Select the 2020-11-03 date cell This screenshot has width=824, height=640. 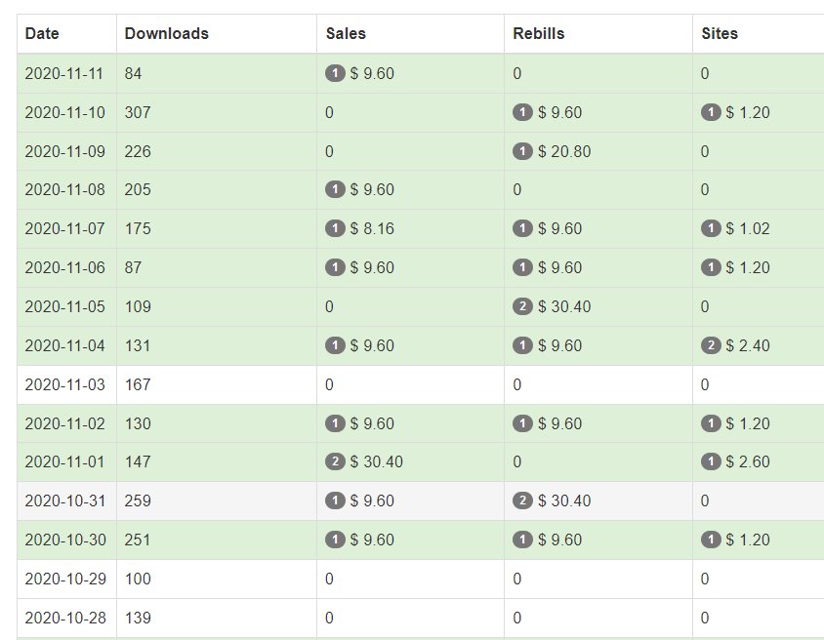tap(64, 384)
